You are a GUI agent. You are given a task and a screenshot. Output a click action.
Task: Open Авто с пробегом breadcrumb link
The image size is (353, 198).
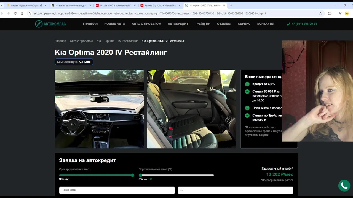[81, 41]
